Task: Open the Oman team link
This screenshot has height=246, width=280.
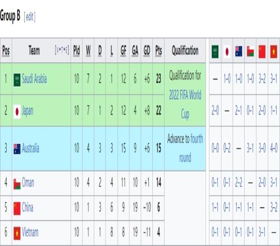Action: tap(28, 182)
